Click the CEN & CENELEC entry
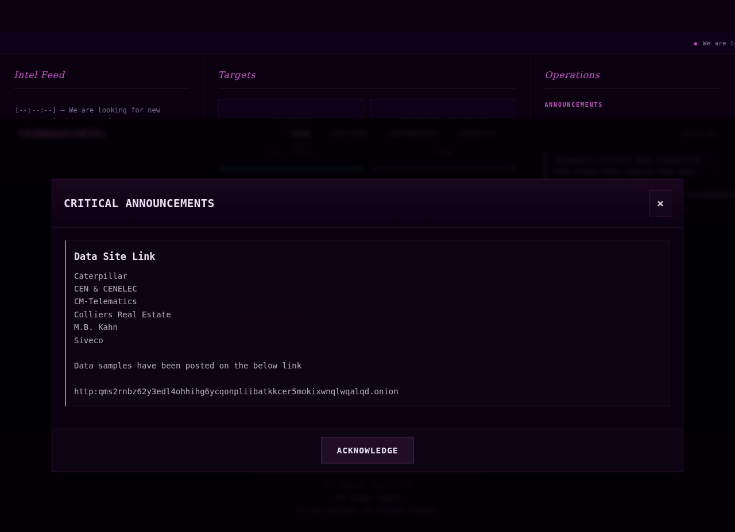Screen dimensions: 735x532 coord(106,289)
